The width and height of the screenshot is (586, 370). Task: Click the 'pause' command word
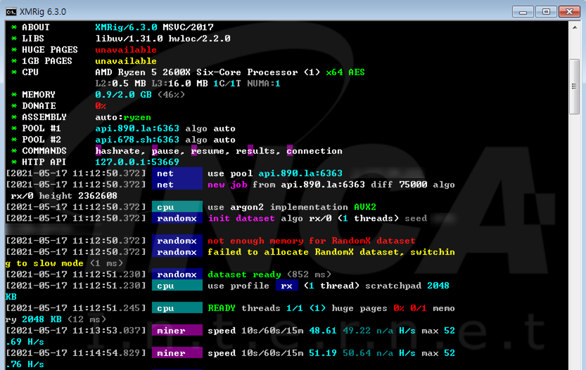pos(165,151)
